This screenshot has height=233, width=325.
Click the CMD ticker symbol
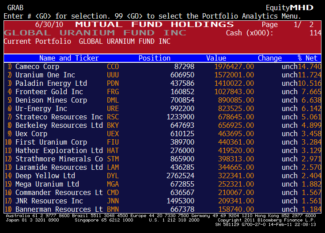pos(113,192)
